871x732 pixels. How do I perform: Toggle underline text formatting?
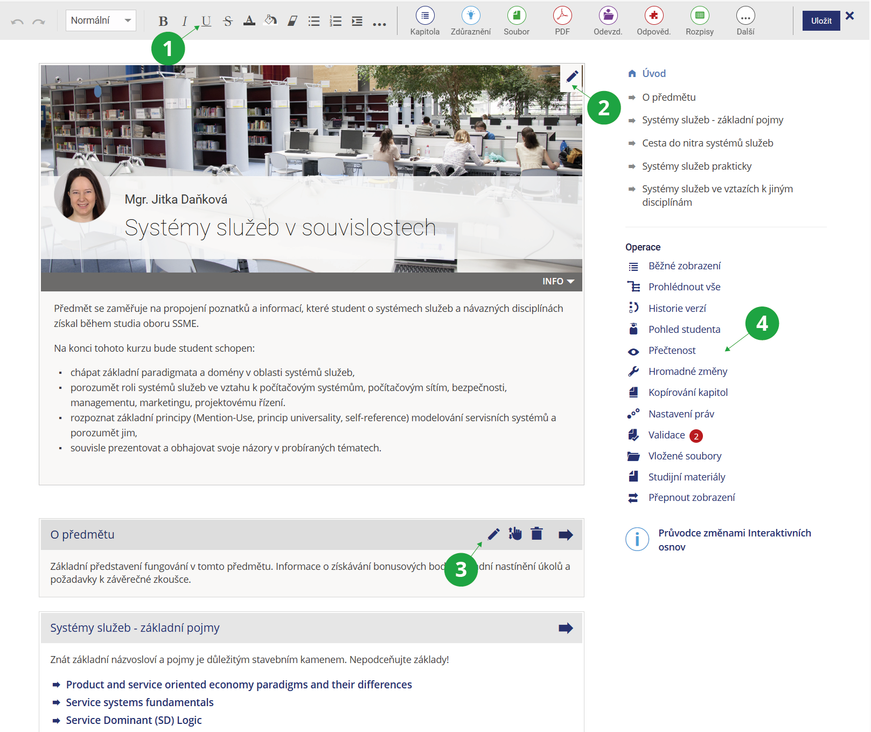coord(206,21)
